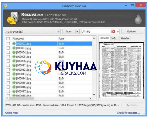Check the box for [000016].jpg
The height and width of the screenshot is (118, 149).
click(x=8, y=87)
